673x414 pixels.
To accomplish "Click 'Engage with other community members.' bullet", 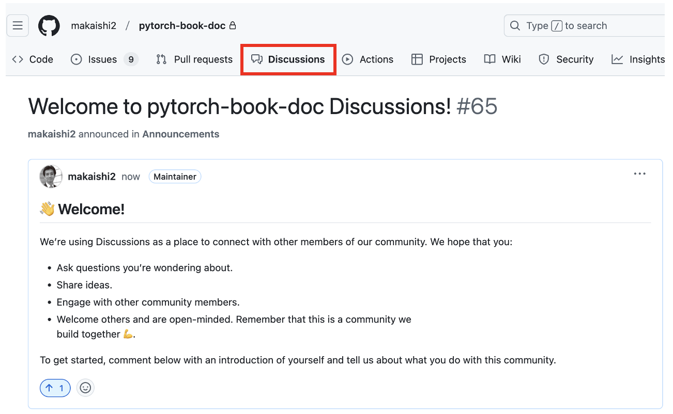I will tap(148, 302).
